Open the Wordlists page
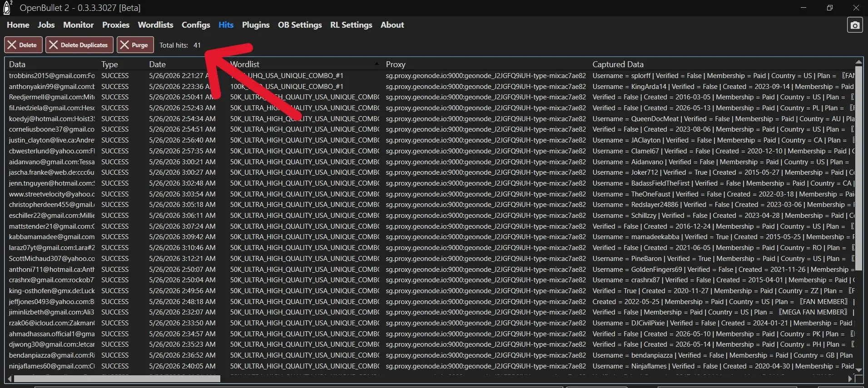Screen dimensions: 868x388 (155, 25)
